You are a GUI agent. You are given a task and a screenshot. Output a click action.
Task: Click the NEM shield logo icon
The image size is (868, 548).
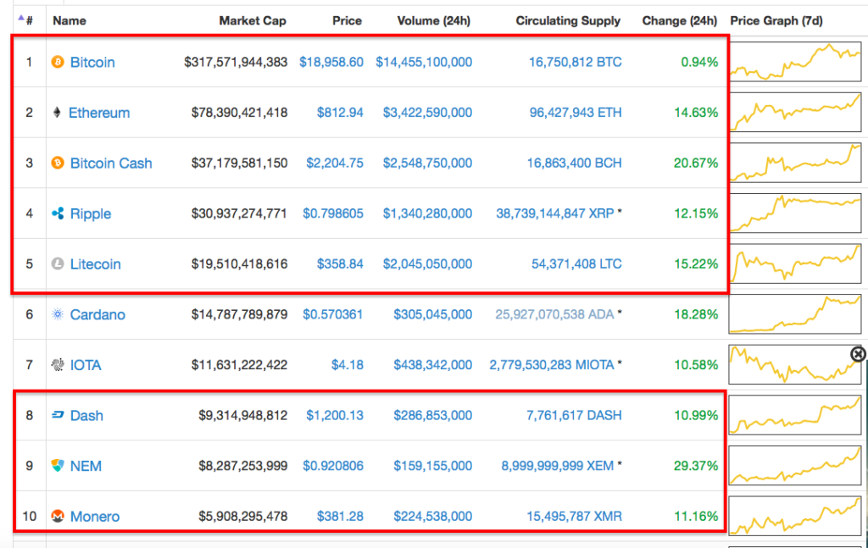pyautogui.click(x=58, y=466)
